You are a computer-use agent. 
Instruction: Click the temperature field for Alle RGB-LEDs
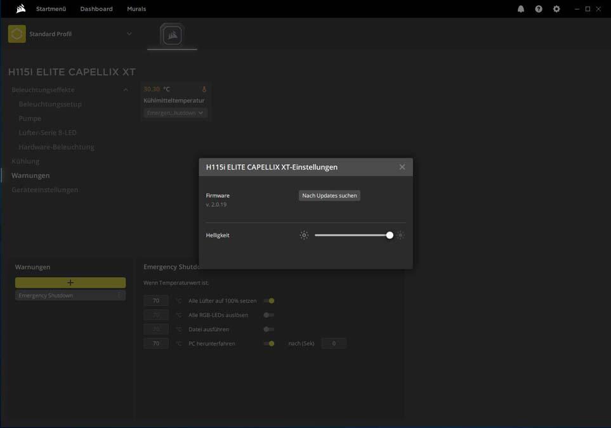pos(156,315)
